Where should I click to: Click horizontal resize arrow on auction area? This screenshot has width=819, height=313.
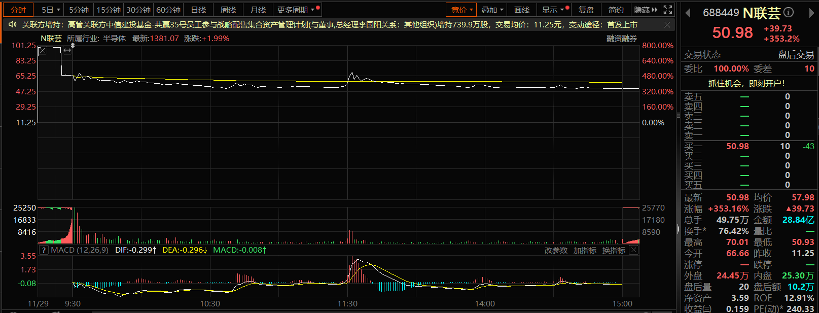[x=67, y=50]
